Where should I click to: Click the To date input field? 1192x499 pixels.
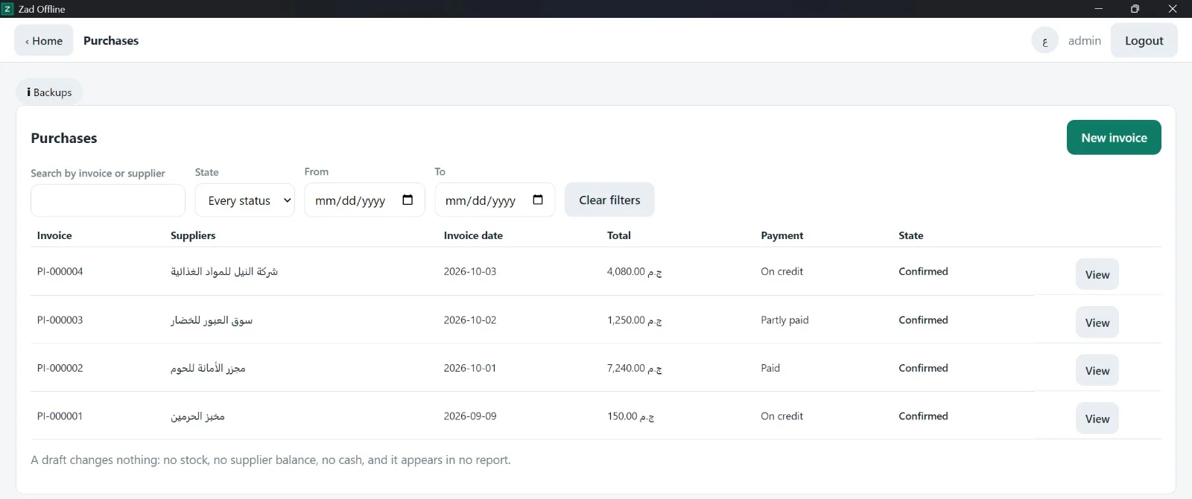tap(495, 200)
